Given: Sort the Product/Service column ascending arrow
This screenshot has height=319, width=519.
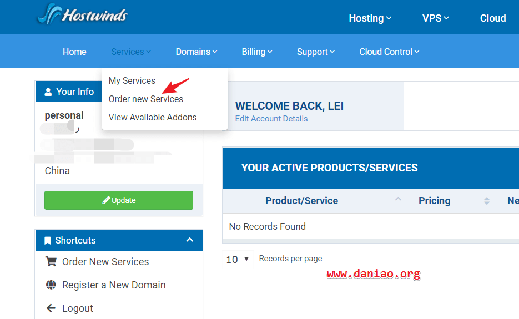Looking at the screenshot, I should 398,199.
